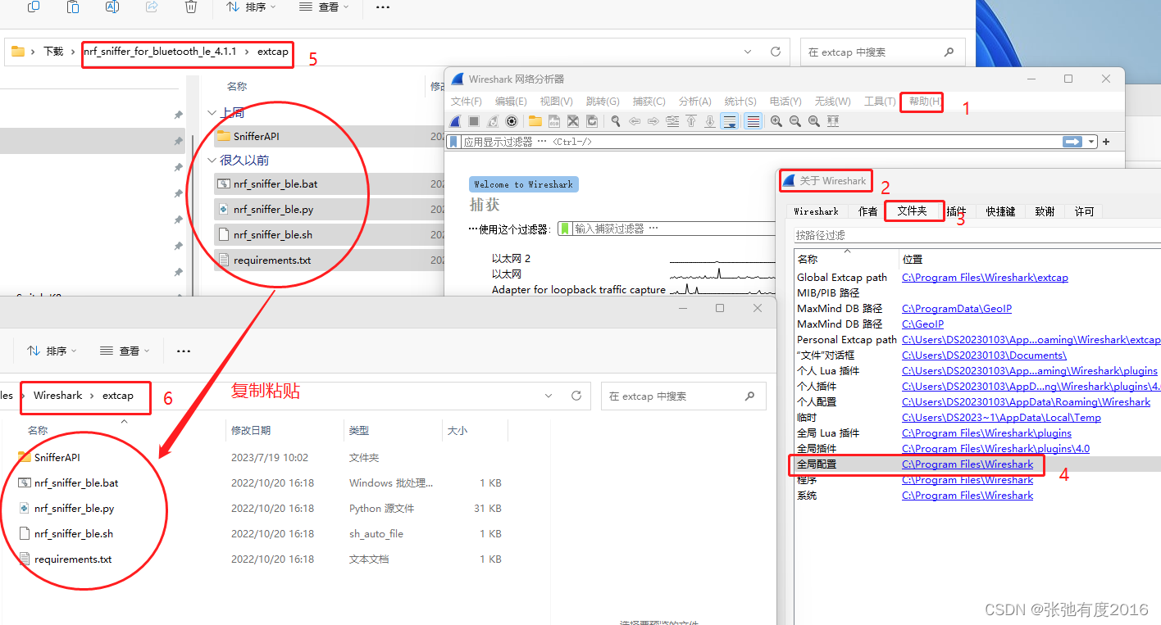The image size is (1161, 625).
Task: Click paste icon in top Explorer toolbar
Action: pos(73,7)
